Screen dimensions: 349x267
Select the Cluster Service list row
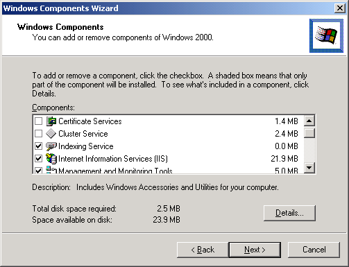(x=168, y=134)
